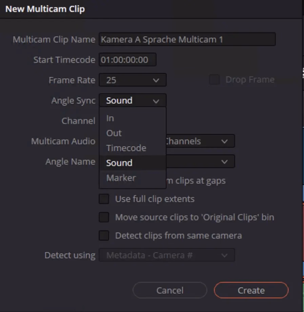Click the New Multicam Clip title
The width and height of the screenshot is (304, 312).
(x=45, y=9)
